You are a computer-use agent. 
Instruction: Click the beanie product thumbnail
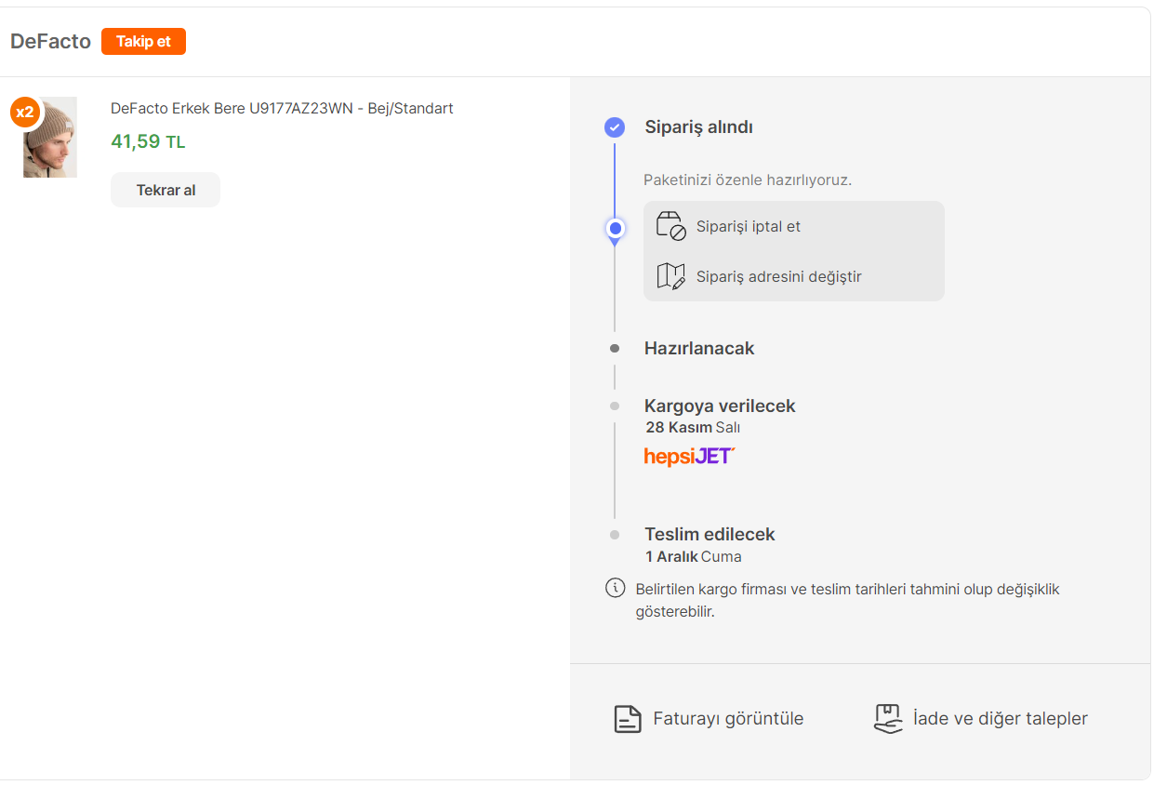point(50,140)
